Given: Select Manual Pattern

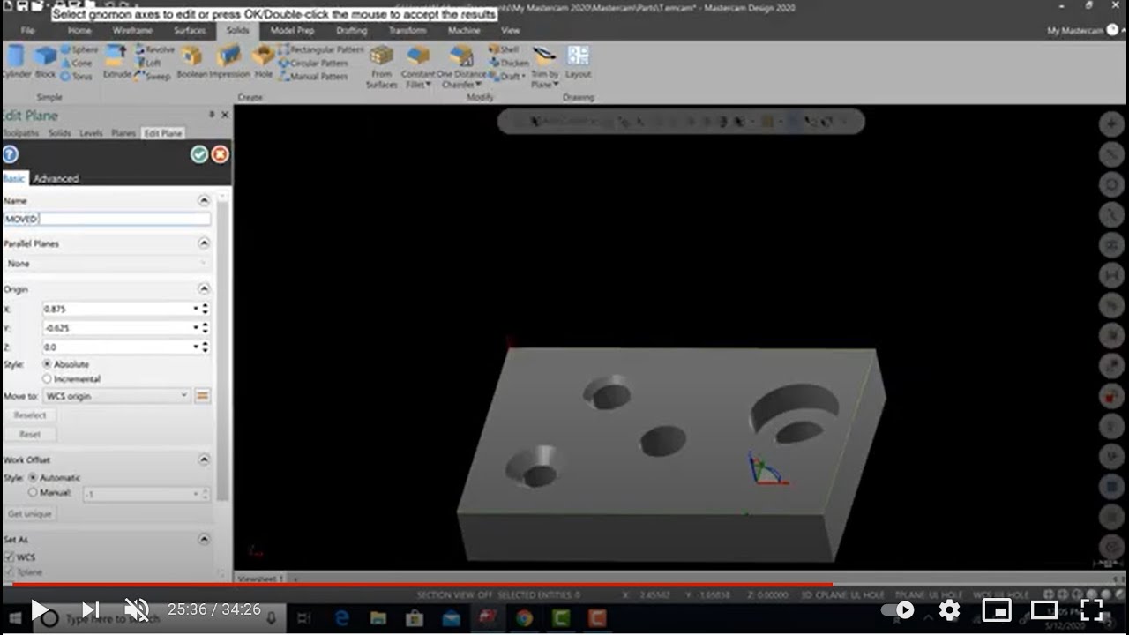Looking at the screenshot, I should point(313,77).
